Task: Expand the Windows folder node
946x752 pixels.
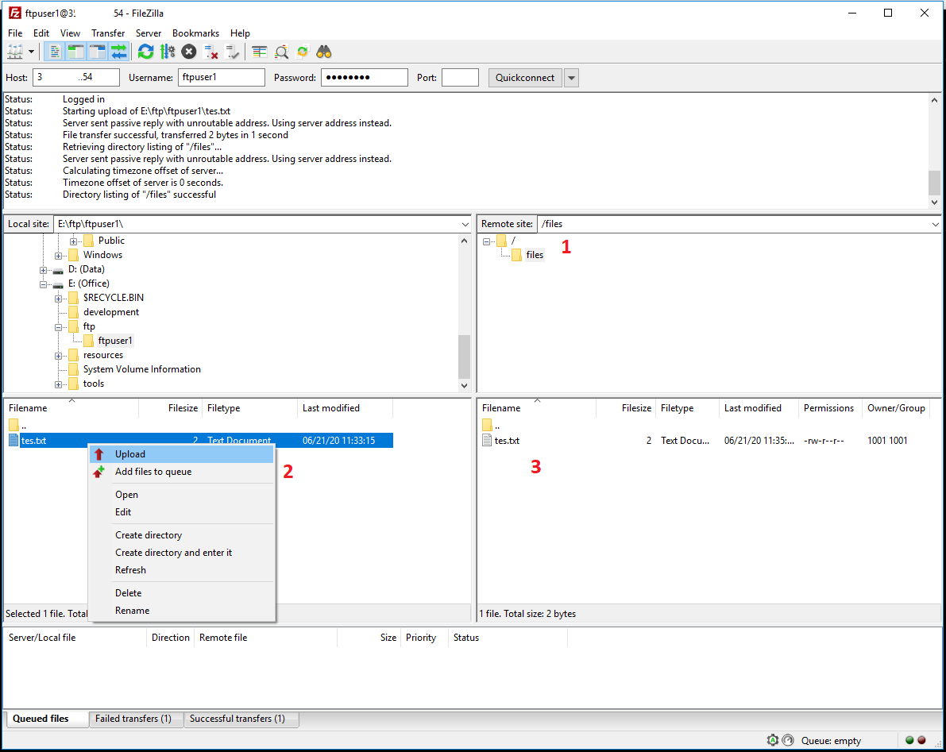Action: coord(59,256)
